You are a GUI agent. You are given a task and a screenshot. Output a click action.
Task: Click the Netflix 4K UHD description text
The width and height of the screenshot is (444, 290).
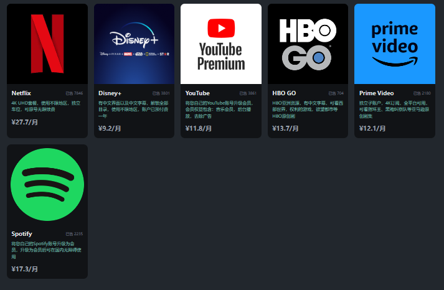(x=46, y=106)
